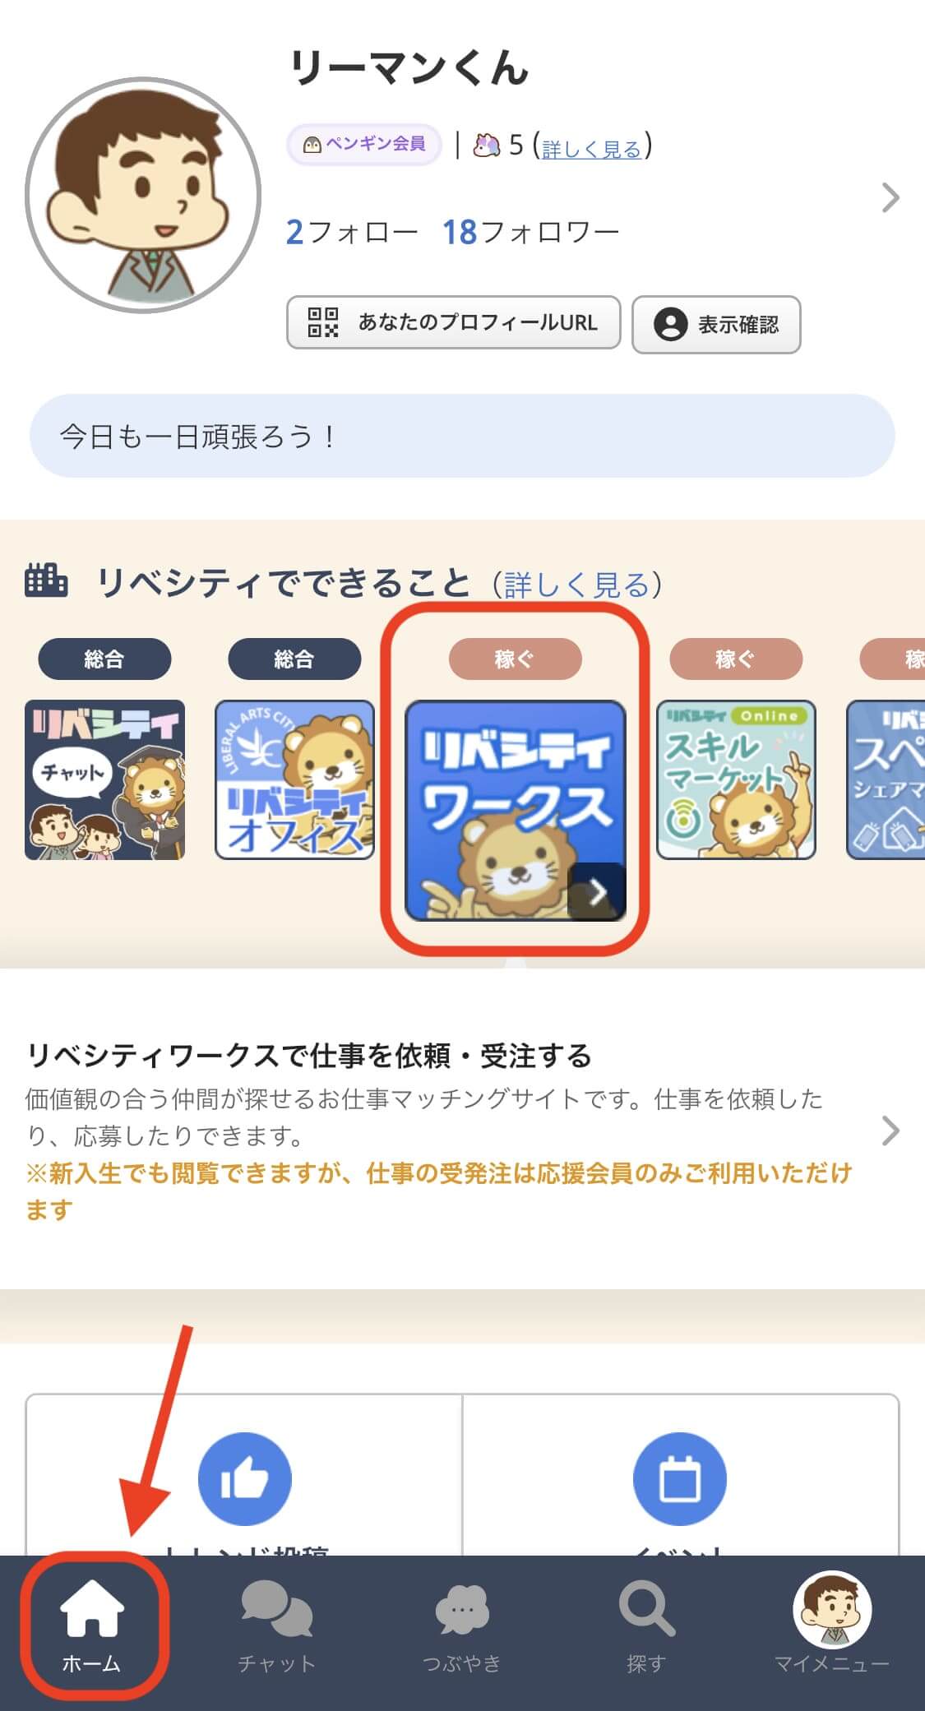This screenshot has height=1711, width=925.
Task: Open リベシティ チャット app tile
Action: pos(105,779)
